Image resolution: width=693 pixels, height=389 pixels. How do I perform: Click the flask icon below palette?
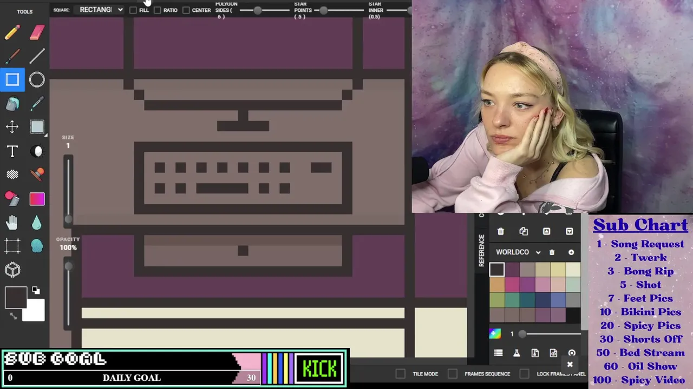pyautogui.click(x=517, y=353)
